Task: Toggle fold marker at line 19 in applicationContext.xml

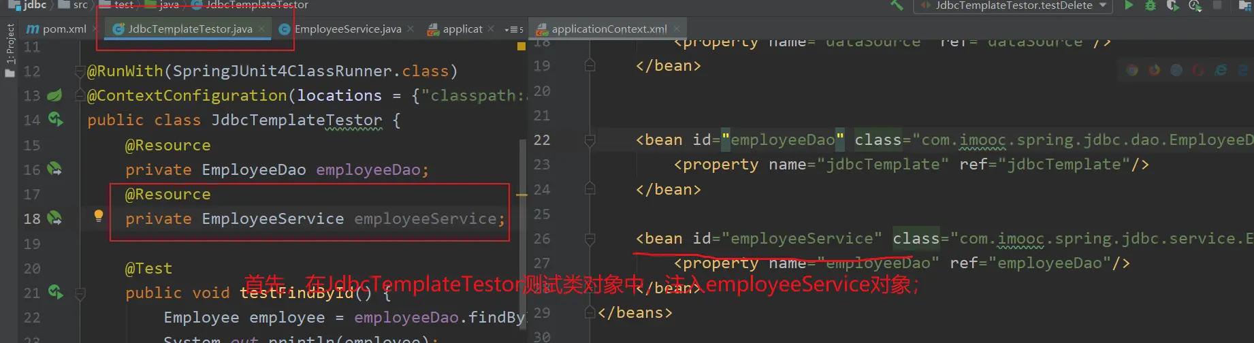Action: click(590, 66)
